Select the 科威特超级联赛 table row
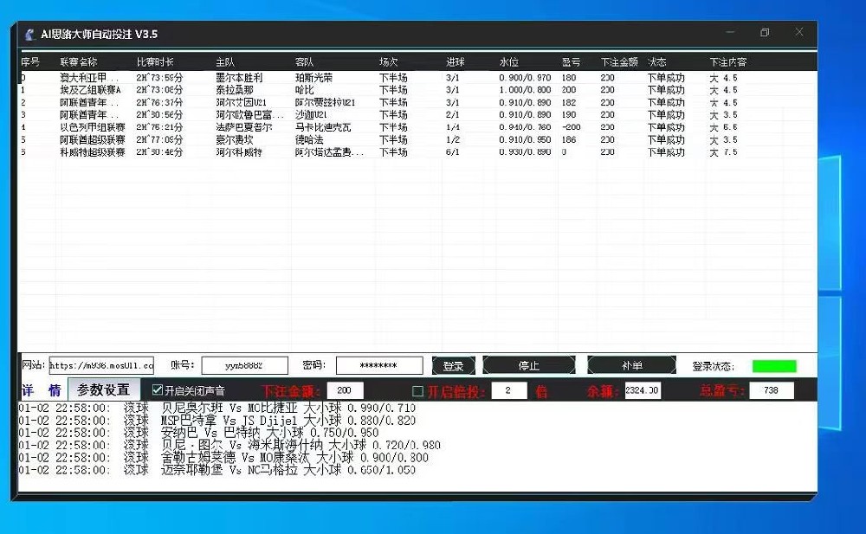This screenshot has height=534, width=866. 260,151
